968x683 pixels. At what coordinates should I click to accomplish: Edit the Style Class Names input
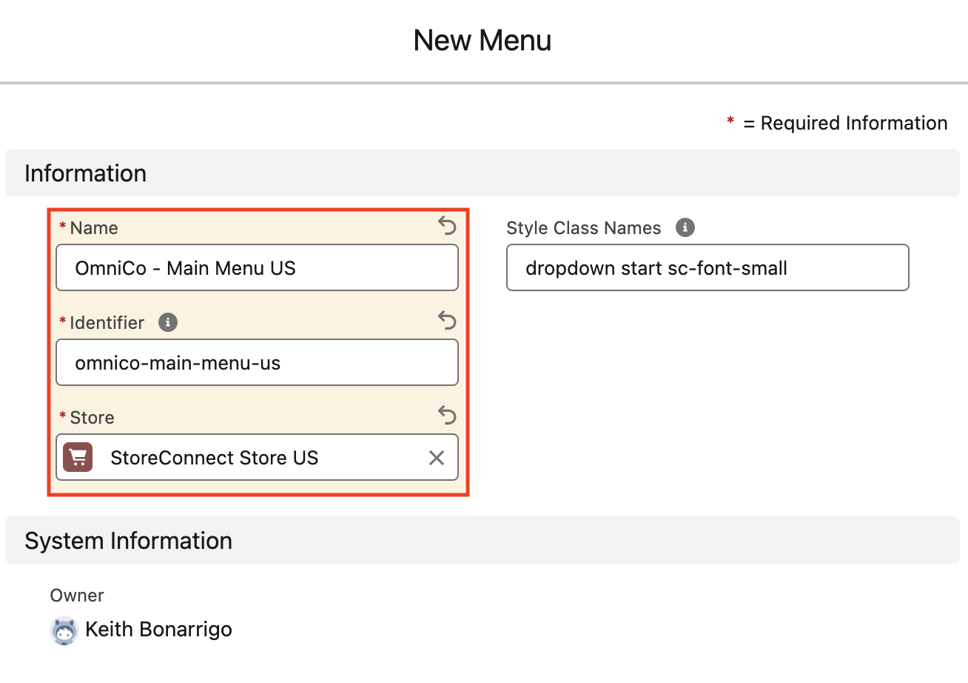[x=707, y=267]
